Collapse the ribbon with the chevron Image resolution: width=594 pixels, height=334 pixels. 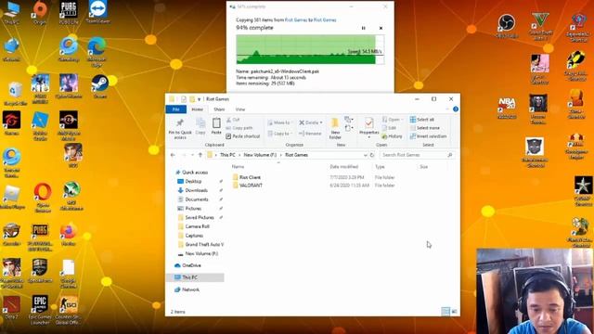click(447, 109)
